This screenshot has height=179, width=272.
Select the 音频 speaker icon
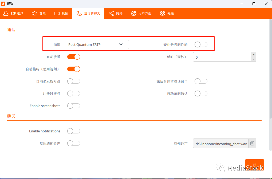tap(34, 13)
